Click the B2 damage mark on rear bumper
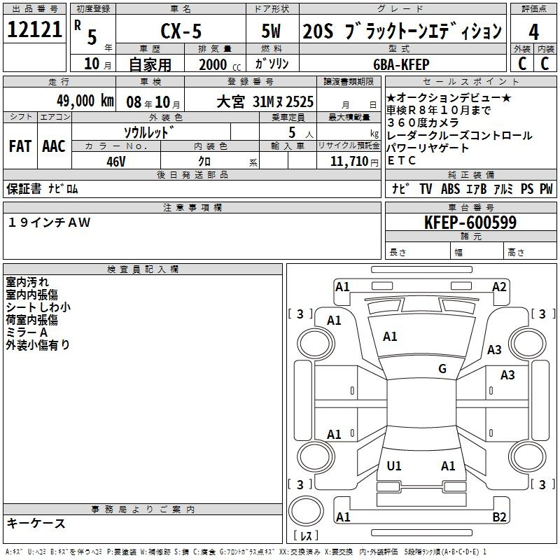Viewport: 560px width, 560px height. (499, 517)
